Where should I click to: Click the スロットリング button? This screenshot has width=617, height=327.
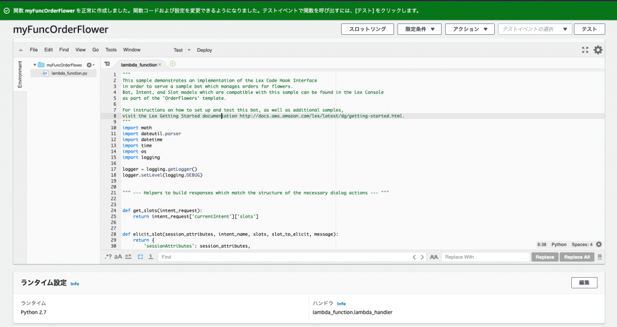(x=368, y=29)
